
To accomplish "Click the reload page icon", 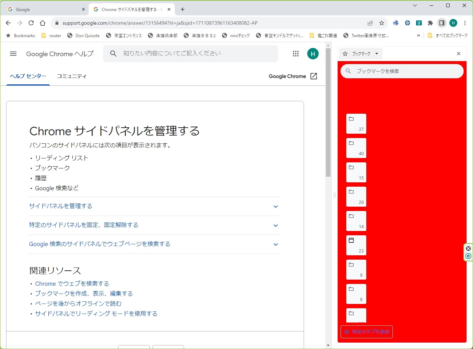I will [31, 23].
